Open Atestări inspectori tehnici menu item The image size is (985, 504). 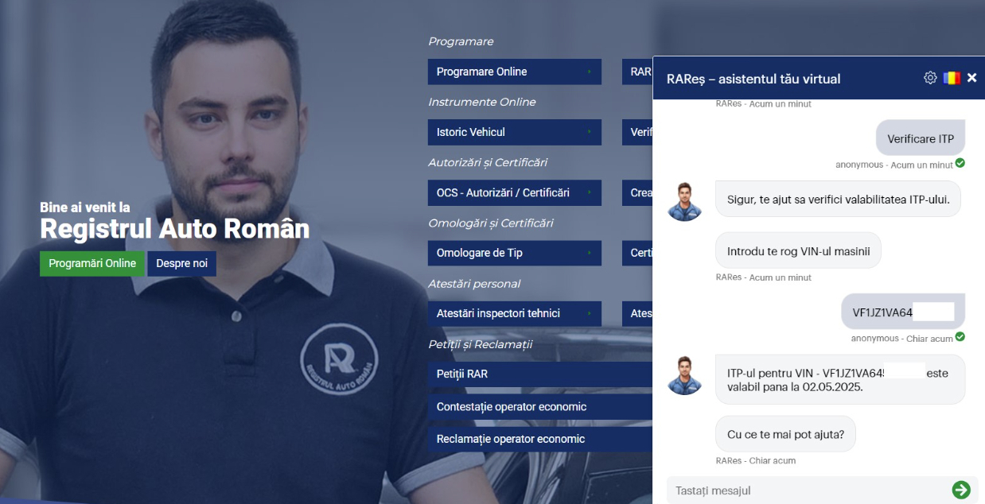[x=515, y=313]
